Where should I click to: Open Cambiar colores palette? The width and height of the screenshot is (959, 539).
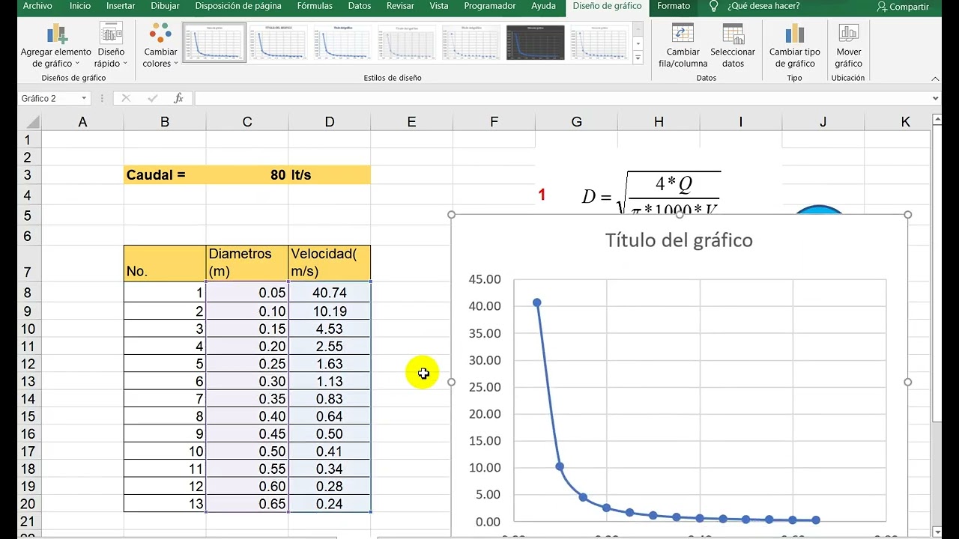coord(160,46)
